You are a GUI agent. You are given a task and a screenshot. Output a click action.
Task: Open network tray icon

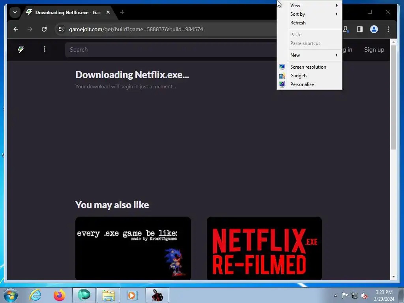355,296
